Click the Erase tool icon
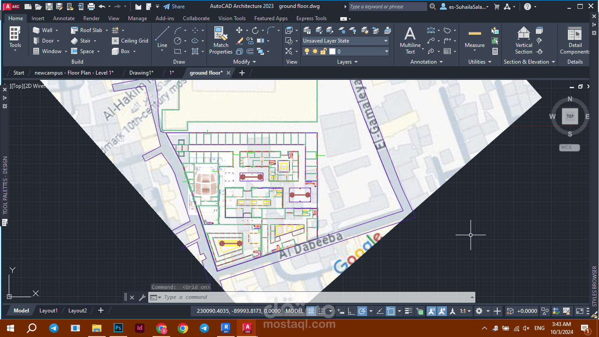Viewport: 599px width, 337px height. [x=239, y=41]
